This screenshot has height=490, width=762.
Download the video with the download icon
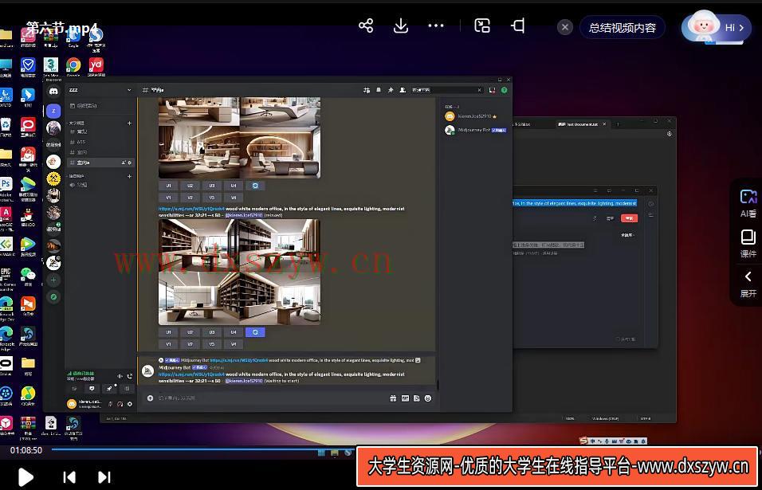400,25
